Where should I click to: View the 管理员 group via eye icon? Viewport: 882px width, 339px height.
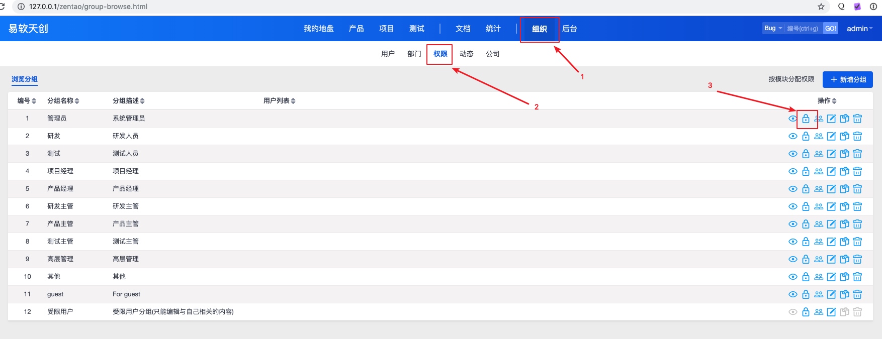[793, 119]
